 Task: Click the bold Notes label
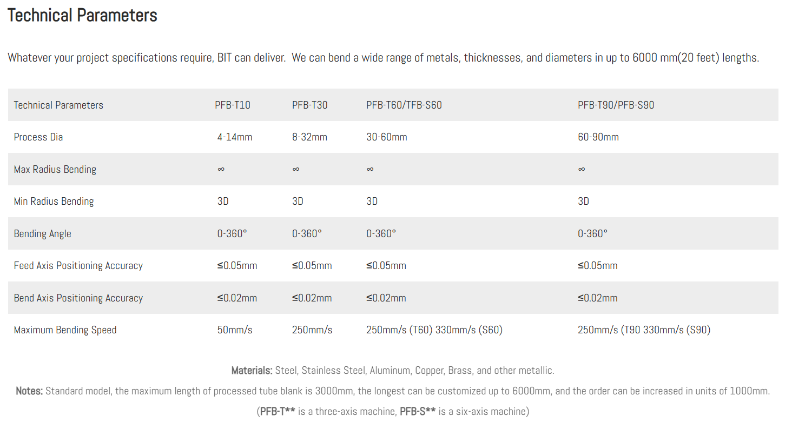point(29,391)
